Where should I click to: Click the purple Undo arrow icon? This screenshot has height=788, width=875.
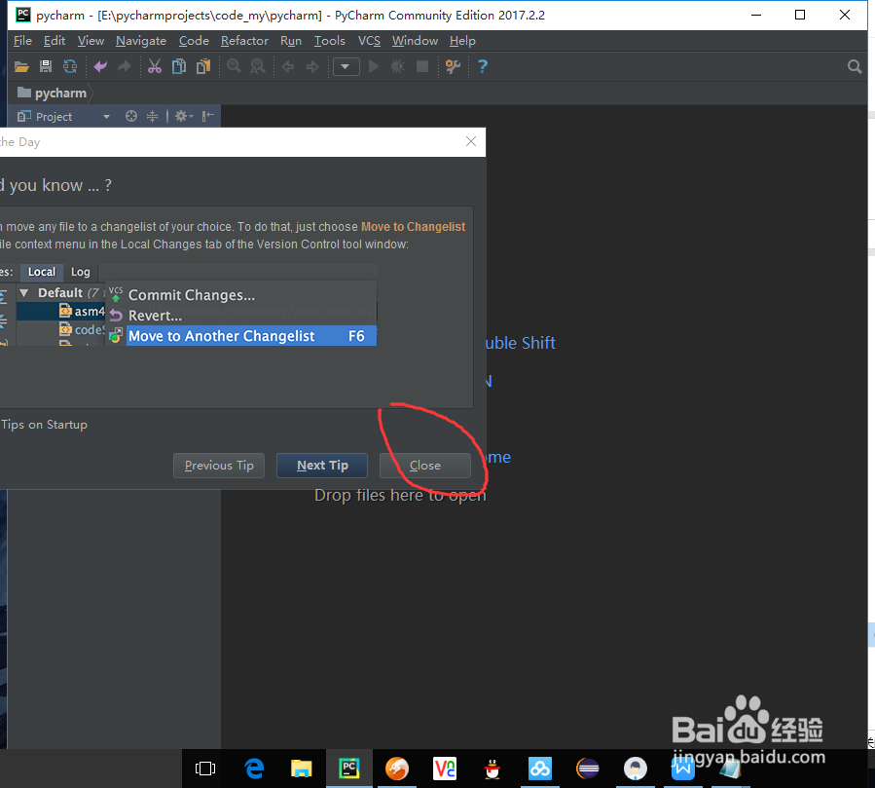[100, 67]
